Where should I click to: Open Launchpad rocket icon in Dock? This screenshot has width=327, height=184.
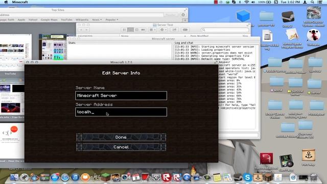pyautogui.click(x=24, y=177)
